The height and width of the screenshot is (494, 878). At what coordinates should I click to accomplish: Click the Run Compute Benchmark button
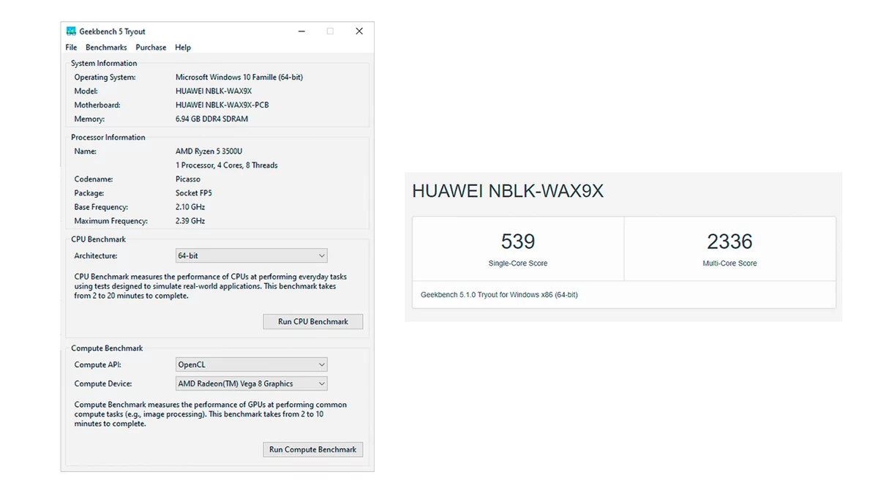click(313, 449)
